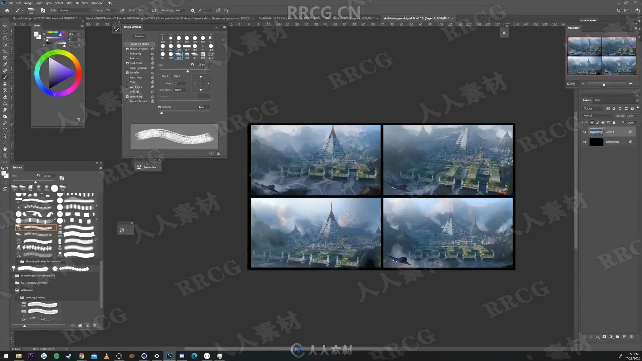This screenshot has height=361, width=642.
Task: Click the Brush Tip Shape button
Action: [139, 44]
